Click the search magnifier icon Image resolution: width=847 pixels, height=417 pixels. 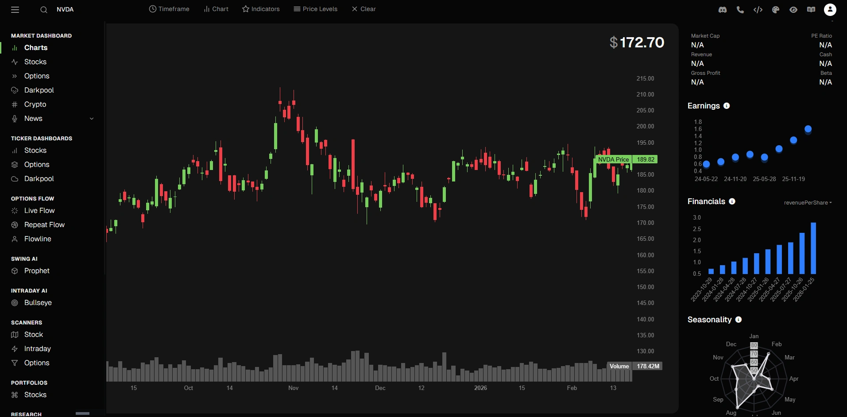click(x=44, y=10)
